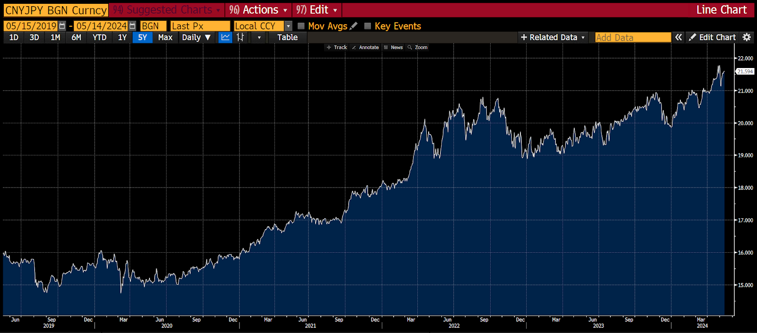Click the CNYJPY BGN Curncy security field
The width and height of the screenshot is (757, 333).
pyautogui.click(x=56, y=10)
